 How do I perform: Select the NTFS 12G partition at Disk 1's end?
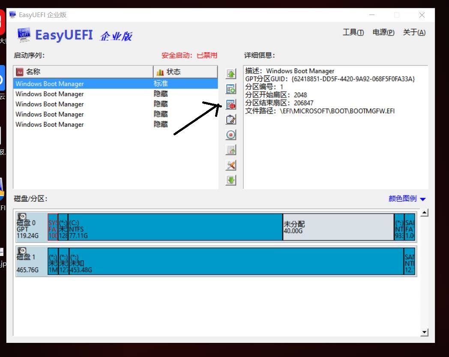click(x=410, y=262)
